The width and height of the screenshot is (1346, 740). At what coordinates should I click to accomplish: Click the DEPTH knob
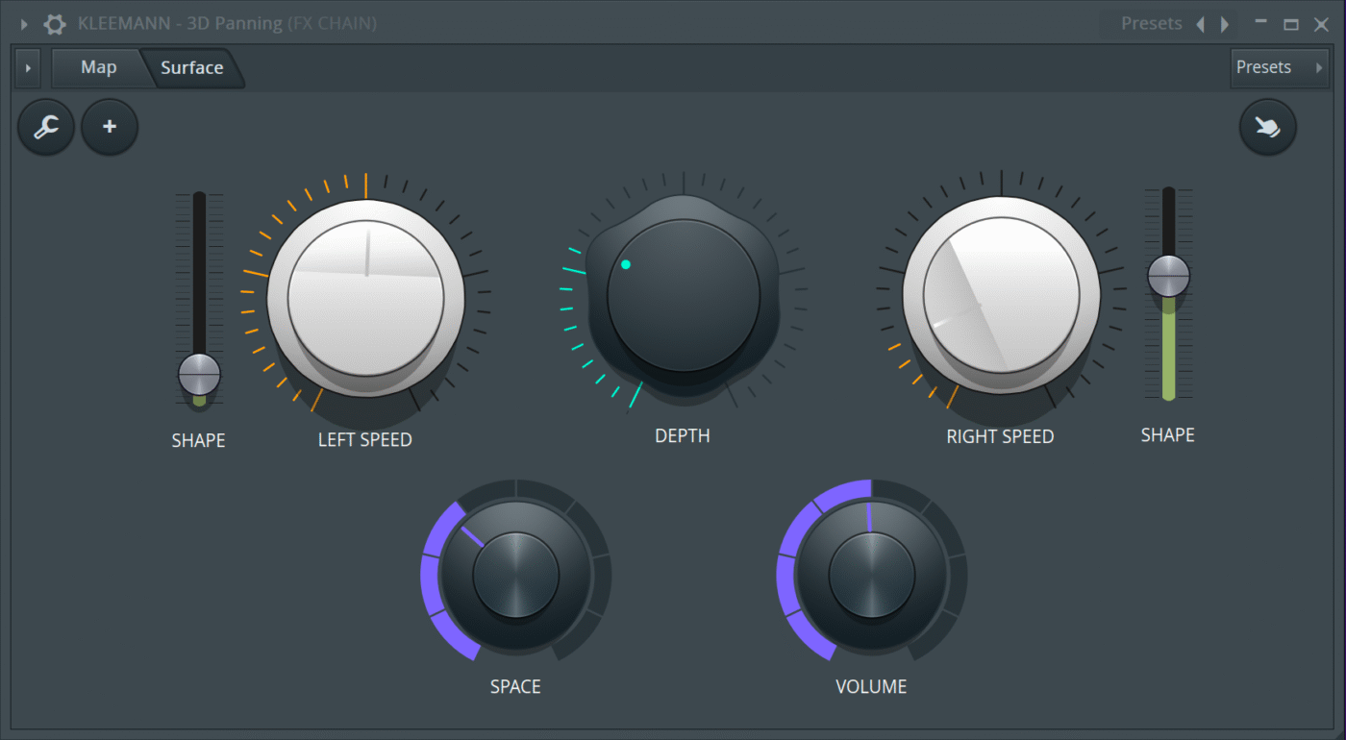coord(683,295)
